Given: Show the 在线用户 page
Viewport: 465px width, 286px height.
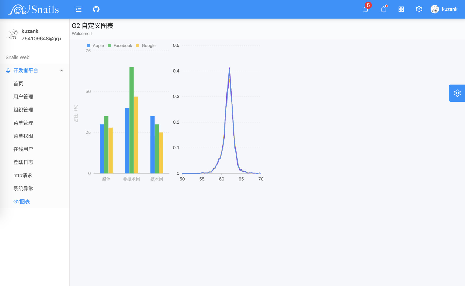Looking at the screenshot, I should tap(23, 149).
